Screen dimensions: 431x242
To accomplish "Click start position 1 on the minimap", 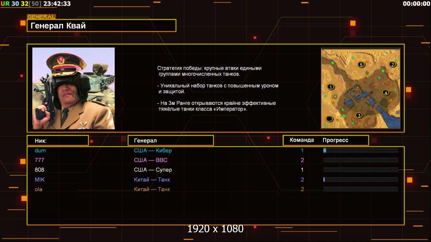I will (331, 87).
